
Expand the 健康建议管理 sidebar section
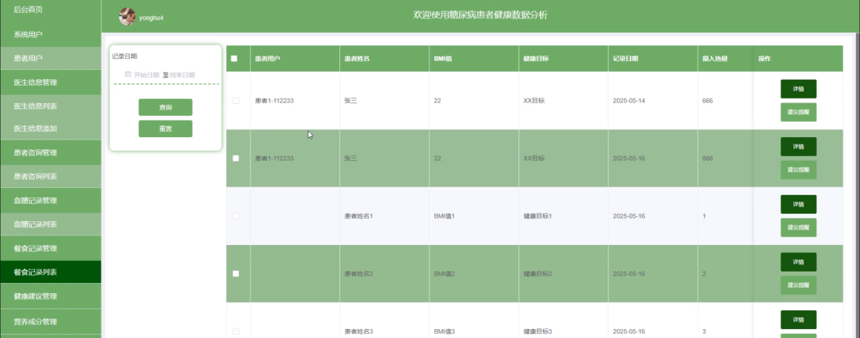(50, 297)
